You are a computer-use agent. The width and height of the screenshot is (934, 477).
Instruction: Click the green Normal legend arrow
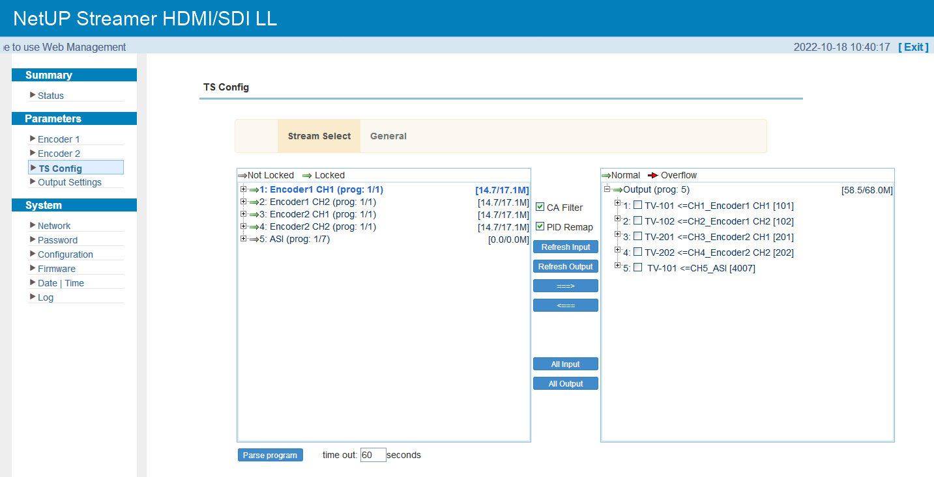click(x=606, y=176)
